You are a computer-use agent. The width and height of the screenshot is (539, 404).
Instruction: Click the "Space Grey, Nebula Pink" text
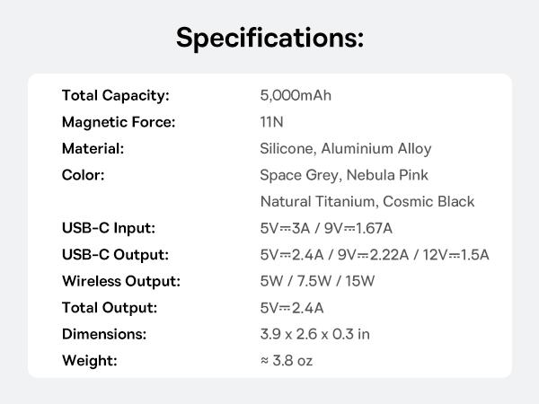[344, 175]
